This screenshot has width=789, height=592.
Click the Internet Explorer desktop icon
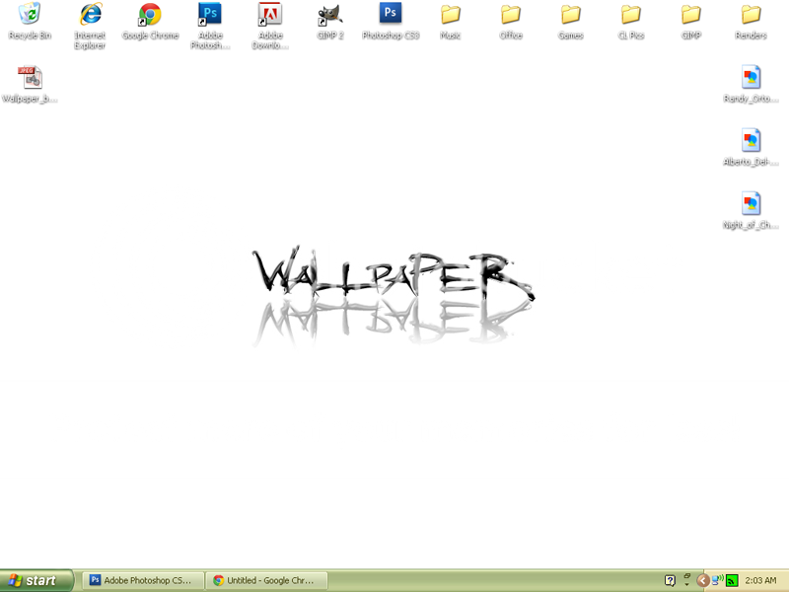(90, 15)
